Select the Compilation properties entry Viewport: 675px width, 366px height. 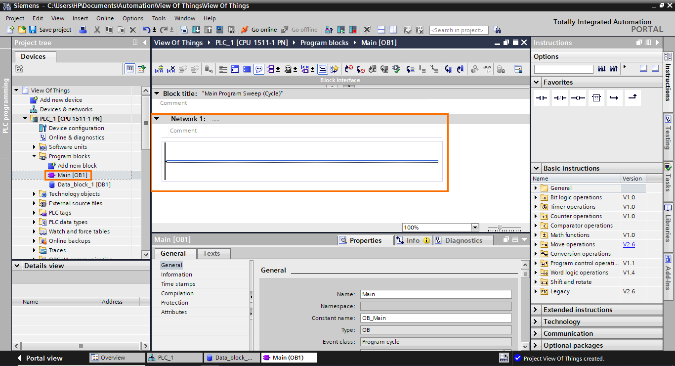click(x=177, y=293)
